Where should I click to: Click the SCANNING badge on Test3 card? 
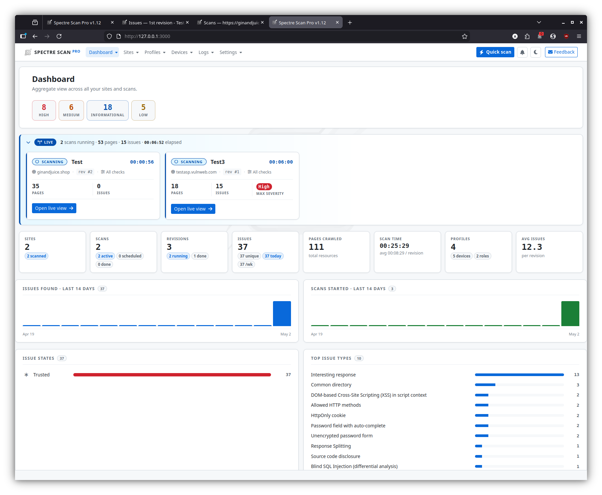[x=189, y=162]
